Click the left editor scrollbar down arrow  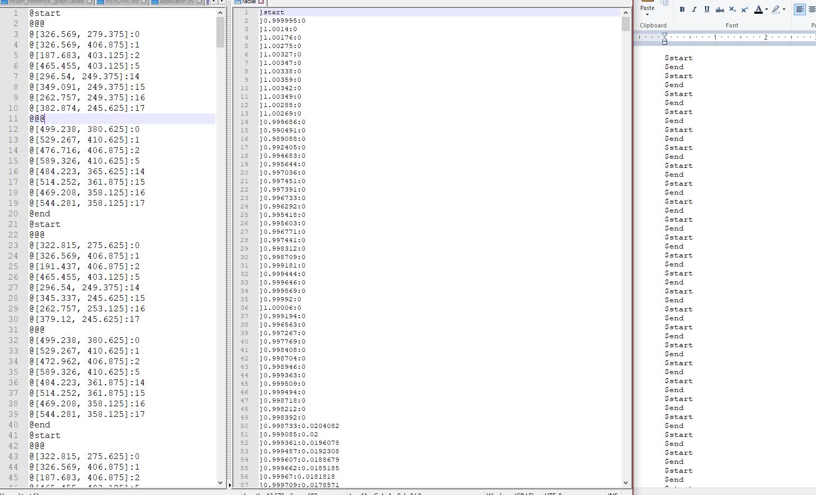(221, 482)
